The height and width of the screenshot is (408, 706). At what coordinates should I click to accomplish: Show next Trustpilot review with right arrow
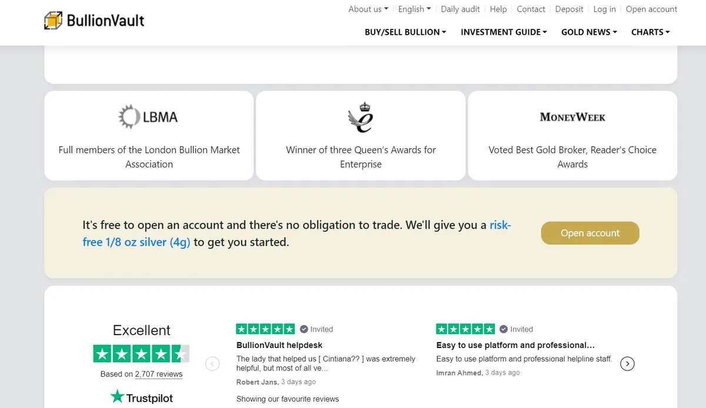click(x=628, y=364)
